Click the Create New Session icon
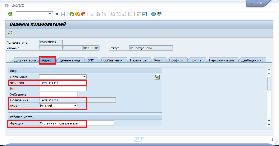This screenshot has width=279, height=146. [139, 14]
